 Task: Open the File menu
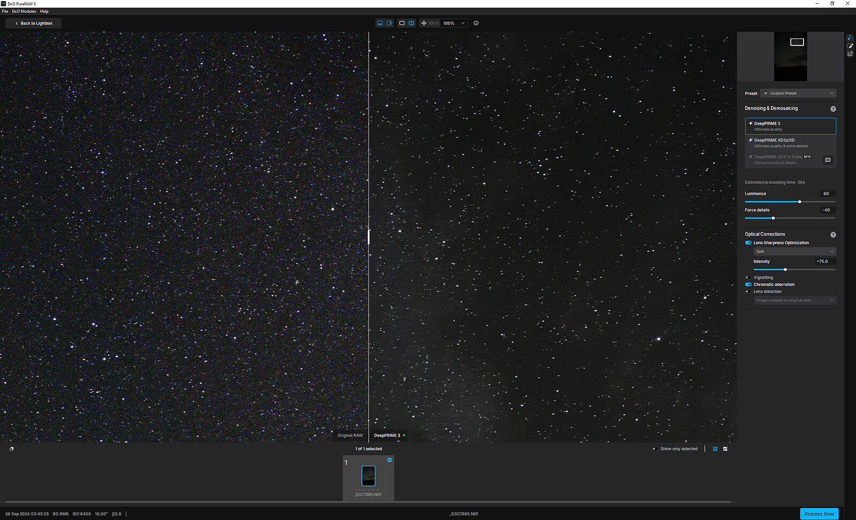pyautogui.click(x=5, y=11)
